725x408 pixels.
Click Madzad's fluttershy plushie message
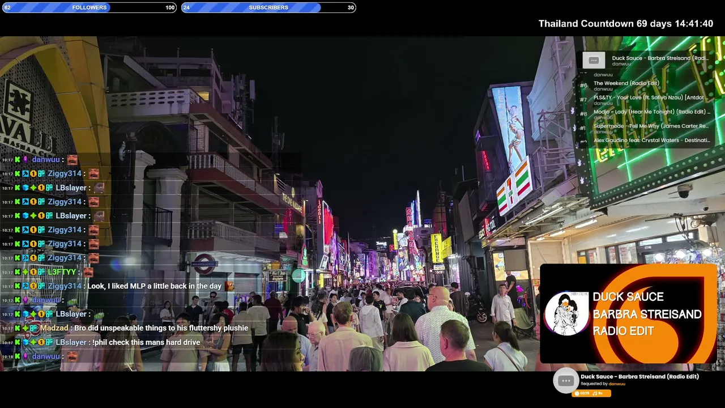coord(161,328)
